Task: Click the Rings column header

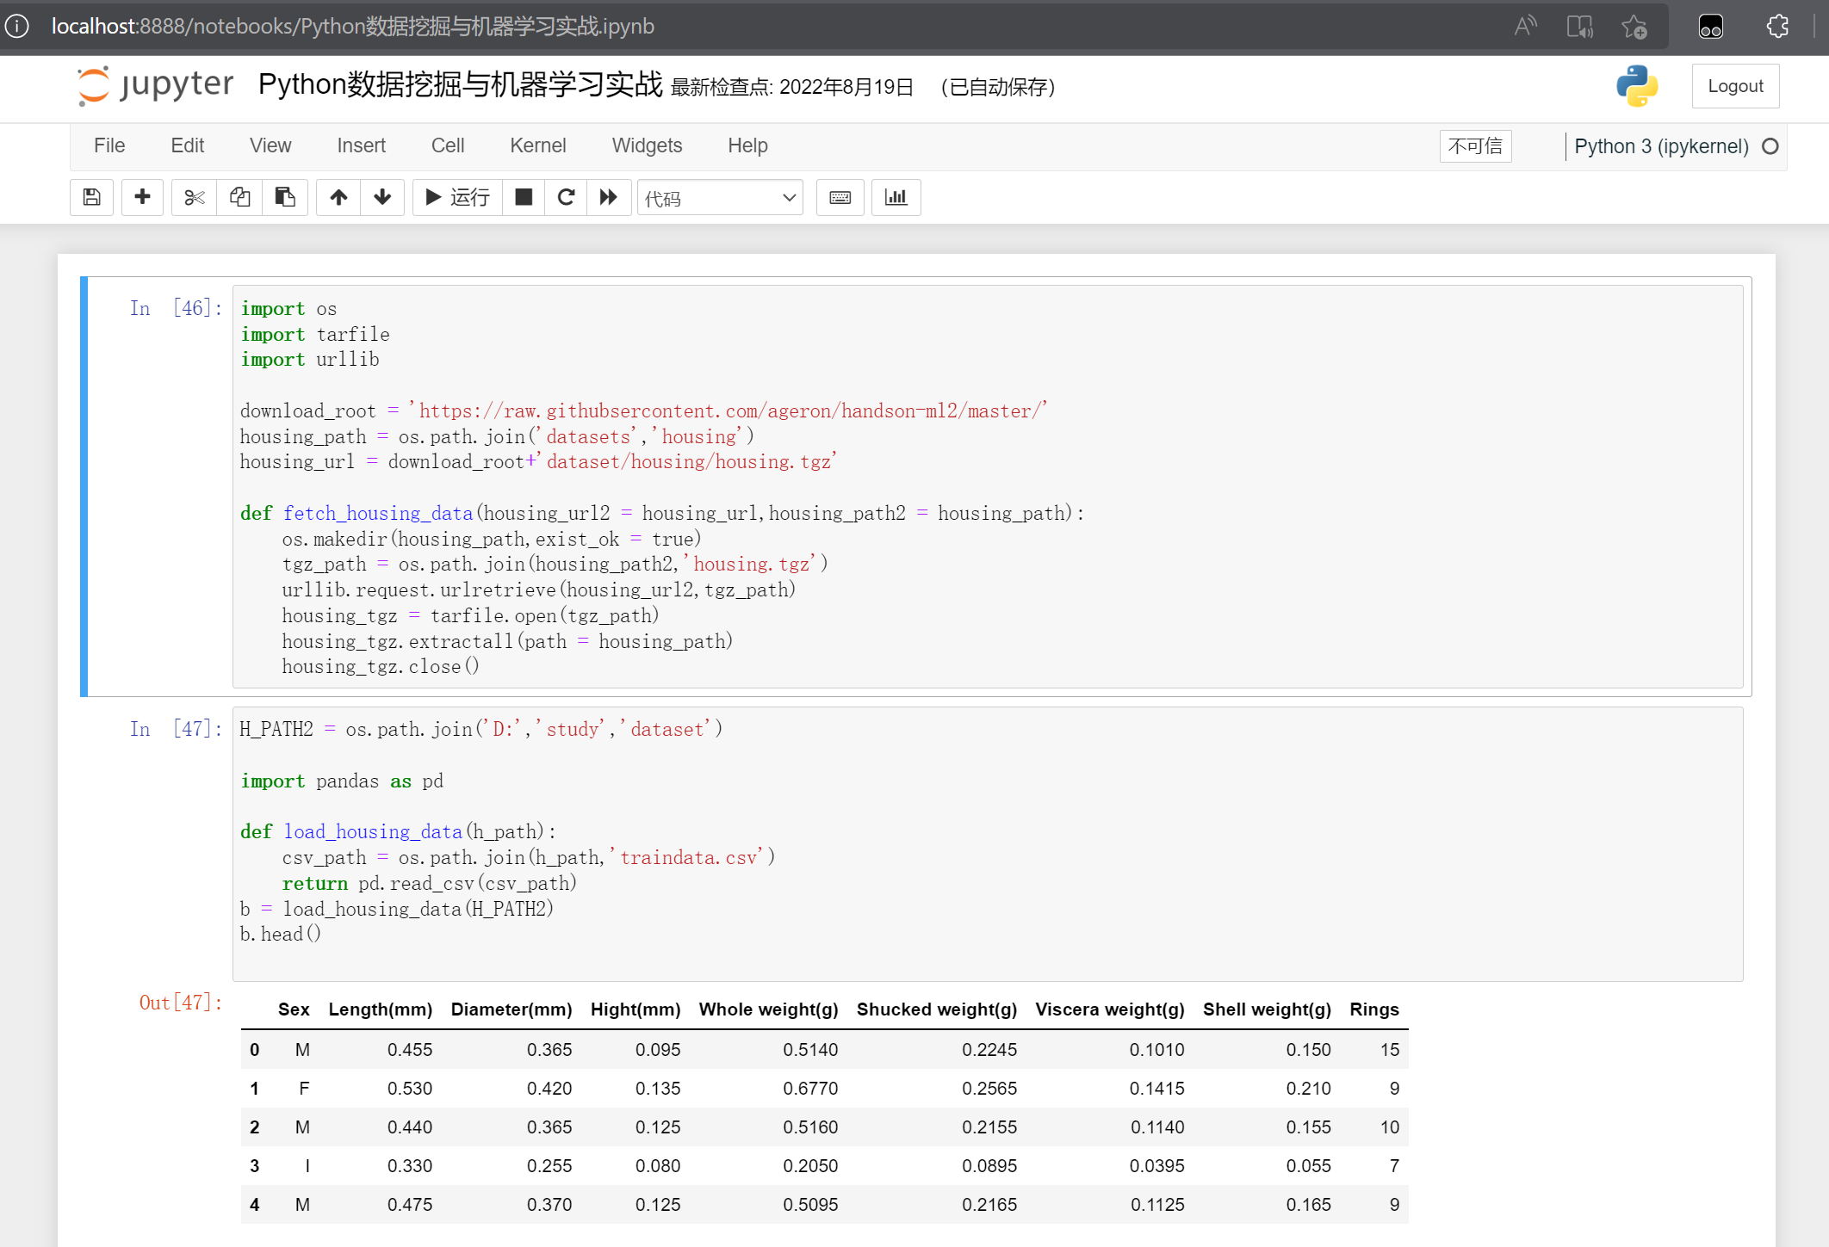Action: coord(1374,1009)
